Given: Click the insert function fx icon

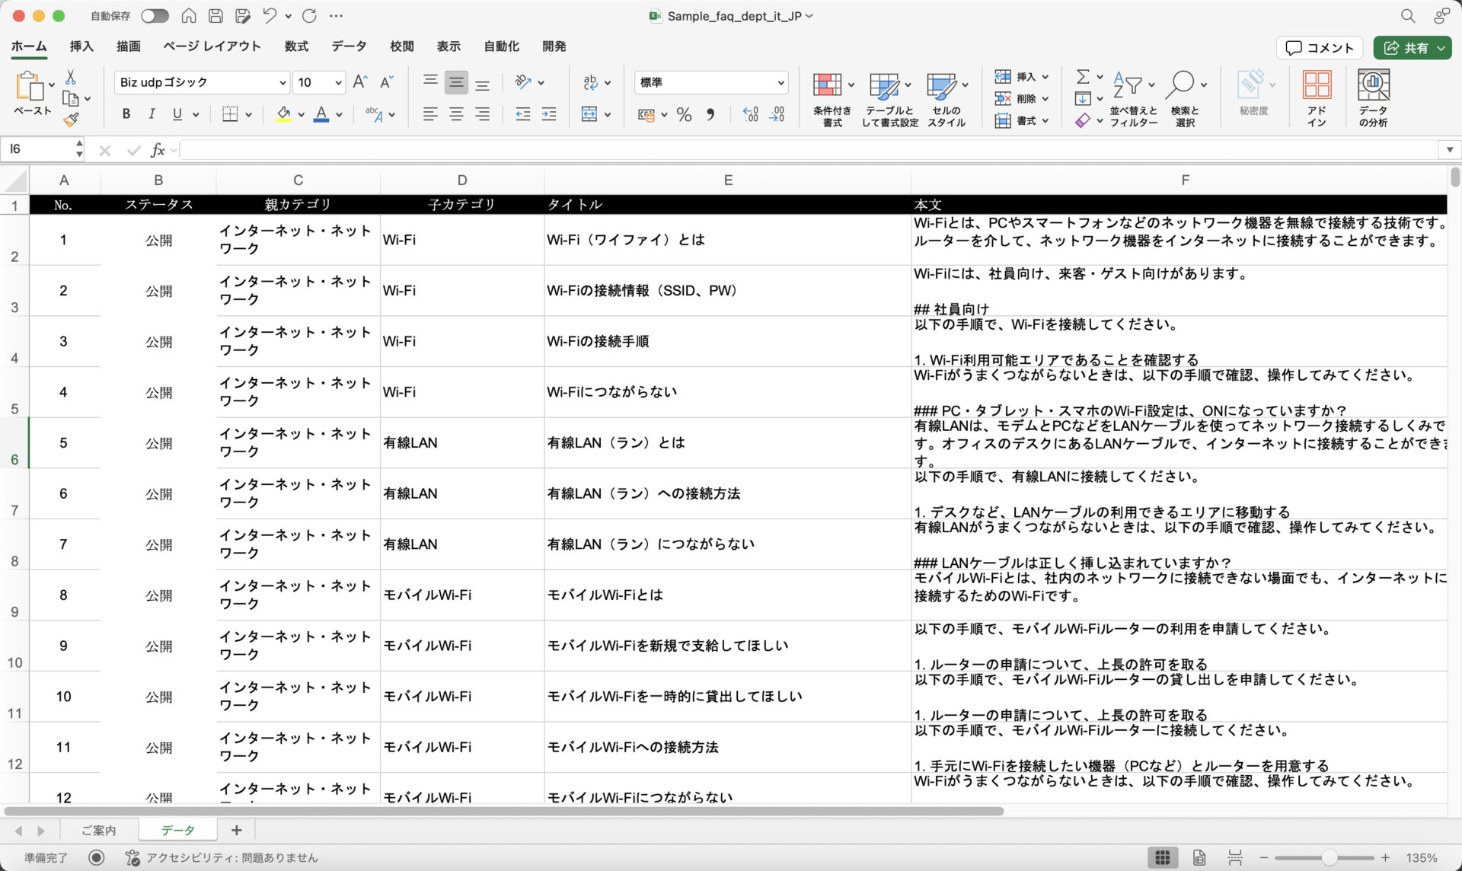Looking at the screenshot, I should click(158, 150).
